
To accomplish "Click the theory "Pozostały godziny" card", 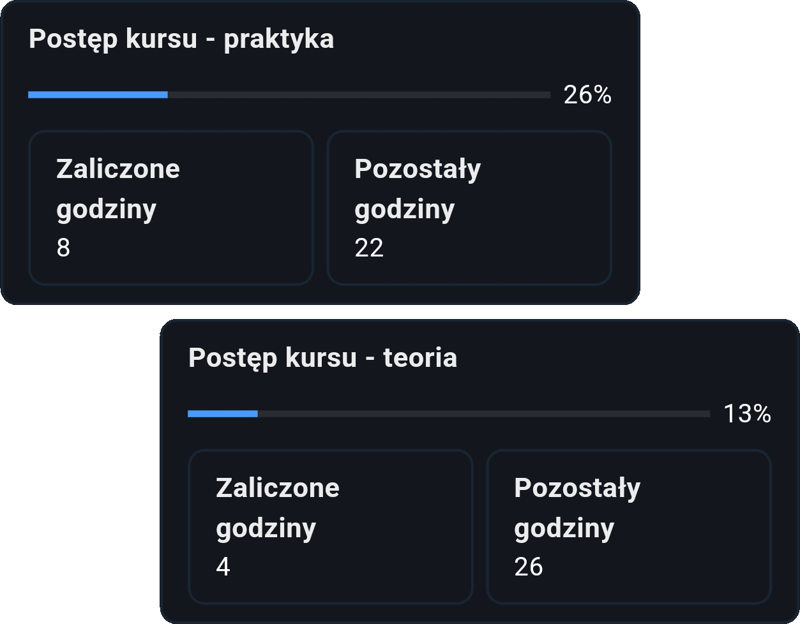I will point(629,527).
